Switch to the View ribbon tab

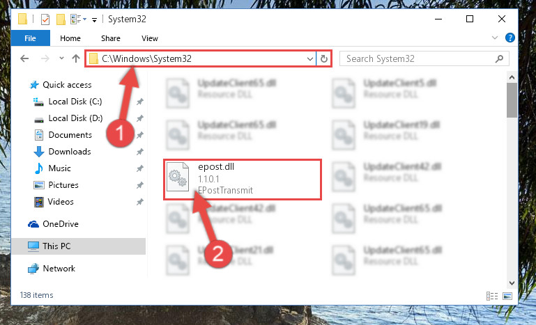click(x=150, y=38)
